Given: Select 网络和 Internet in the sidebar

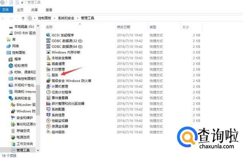Looking at the screenshot, I should click(x=22, y=92).
